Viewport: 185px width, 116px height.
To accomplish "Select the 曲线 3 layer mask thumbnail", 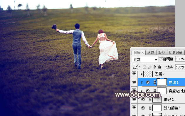I will (x=162, y=82).
